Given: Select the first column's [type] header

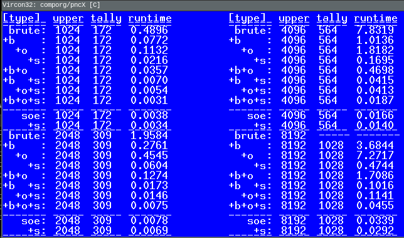Looking at the screenshot, I should click(x=24, y=19).
